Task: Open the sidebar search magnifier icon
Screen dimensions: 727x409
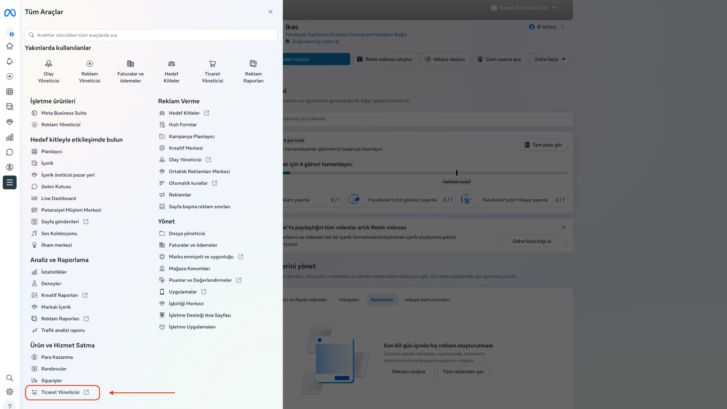Action: point(10,378)
